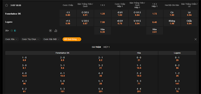The height and width of the screenshot is (94, 201).
Task: Choose the Chẵn even goals 0.94 odds
Action: coord(189,22)
